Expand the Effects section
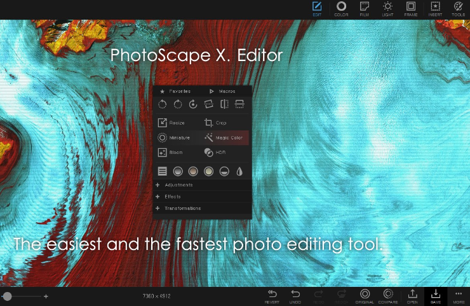The width and height of the screenshot is (470, 306). (202, 197)
